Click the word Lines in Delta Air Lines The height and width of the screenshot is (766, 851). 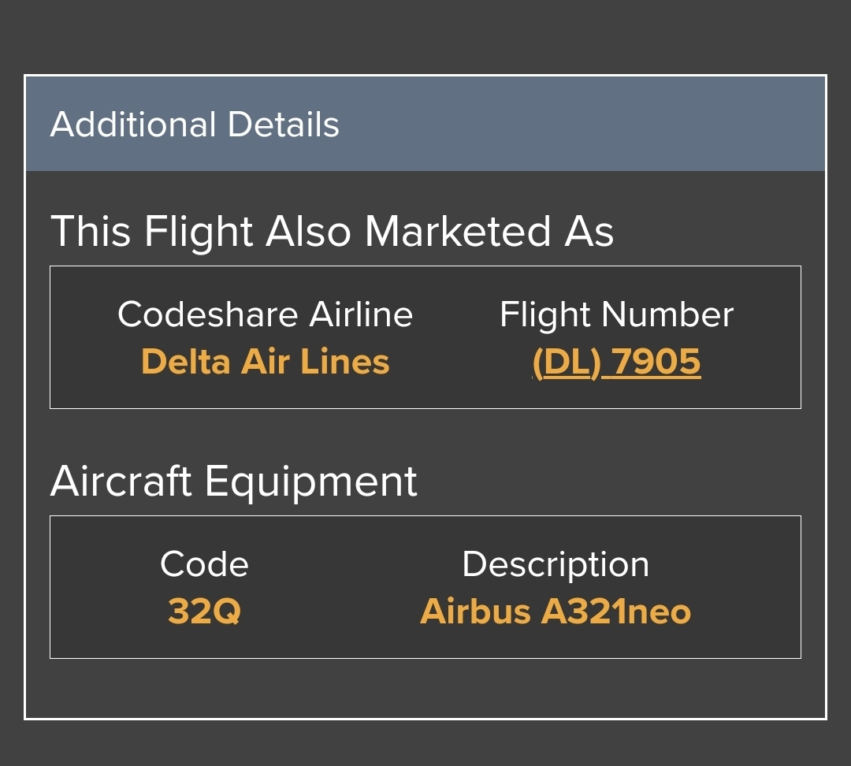(x=345, y=362)
